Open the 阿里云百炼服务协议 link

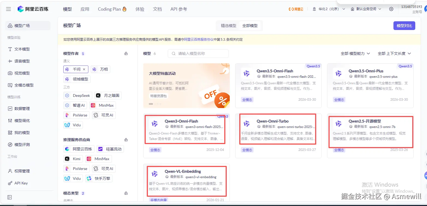pyautogui.click(x=199, y=40)
